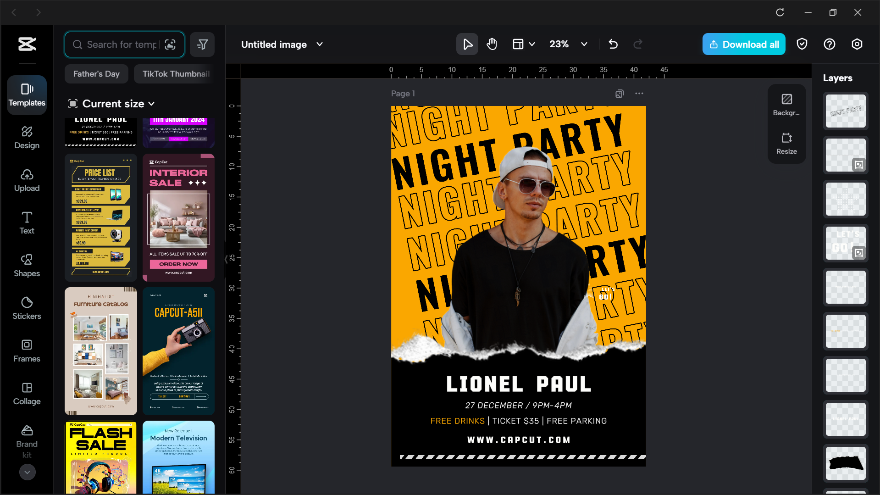Select the 27 DECEMBER / 9PM-4PM text
Screen dimensions: 880x495
pyautogui.click(x=518, y=406)
